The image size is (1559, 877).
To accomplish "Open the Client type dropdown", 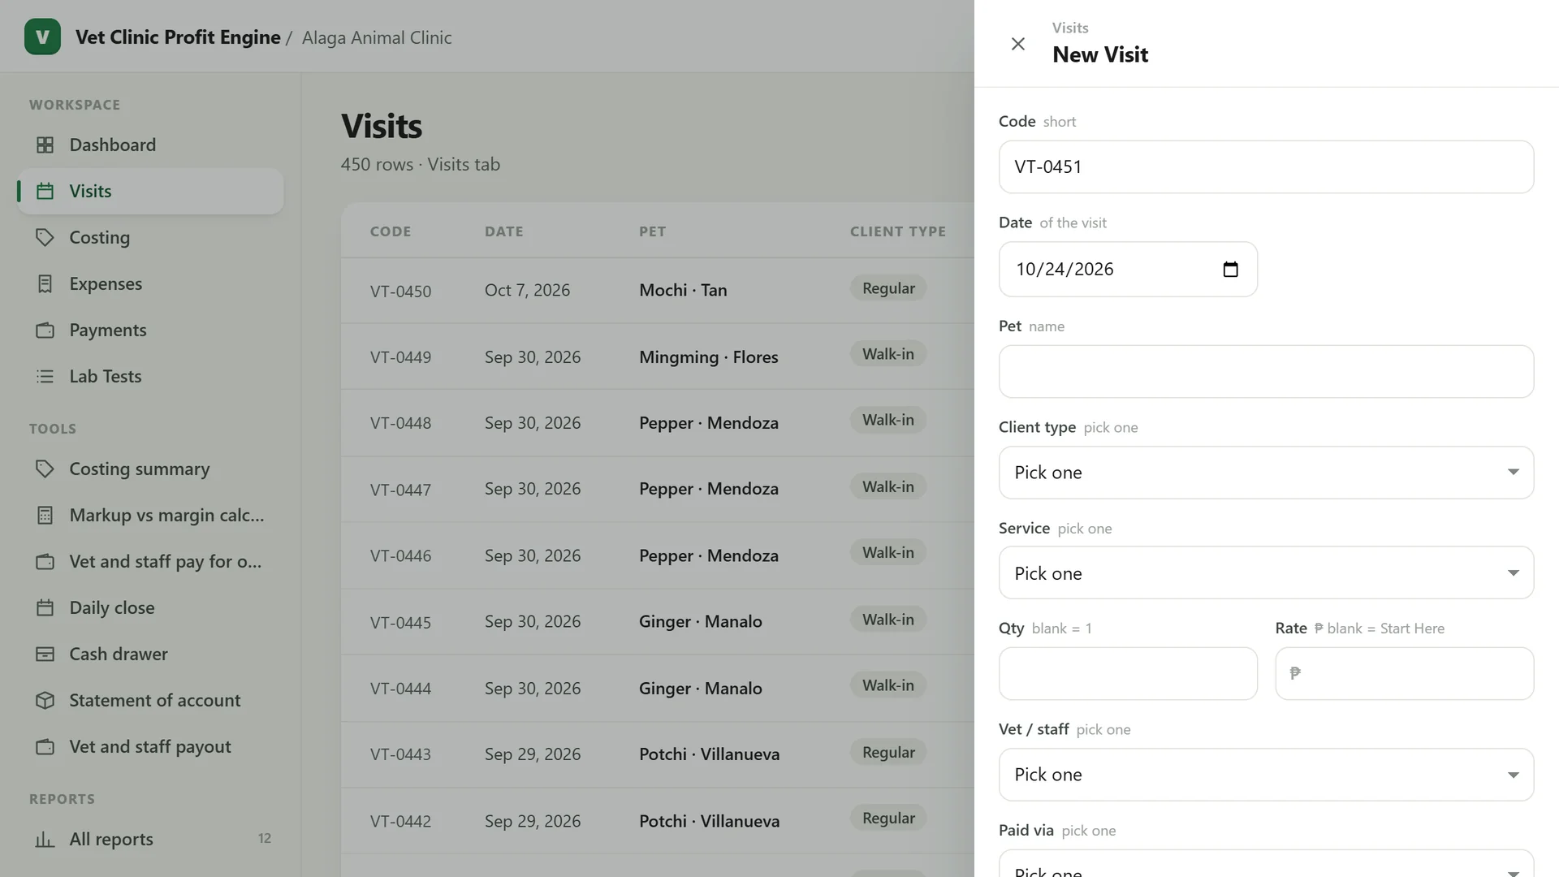I will click(x=1266, y=473).
